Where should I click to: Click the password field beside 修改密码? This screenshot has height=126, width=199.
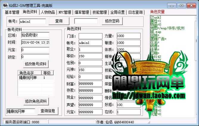click(86, 21)
